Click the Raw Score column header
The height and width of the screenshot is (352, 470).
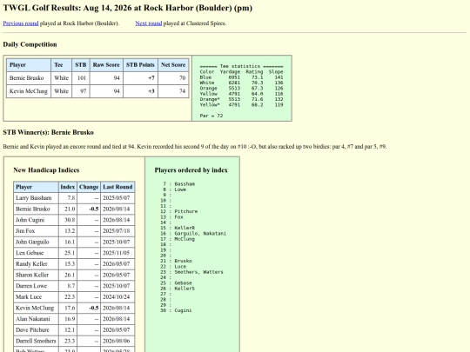click(x=106, y=65)
